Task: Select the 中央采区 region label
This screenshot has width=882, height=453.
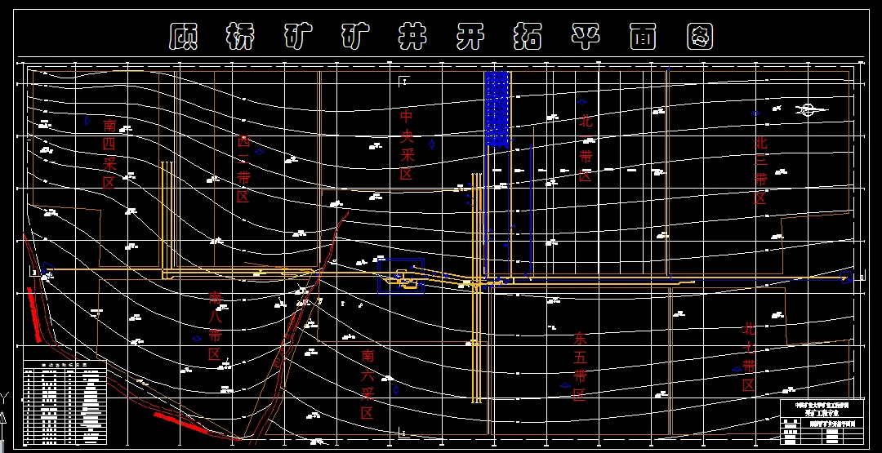Action: [406, 145]
